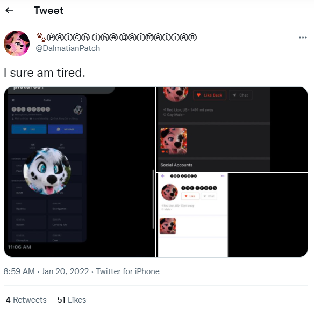The height and width of the screenshot is (316, 314).
Task: Go back using the arrow icon
Action: [x=9, y=10]
